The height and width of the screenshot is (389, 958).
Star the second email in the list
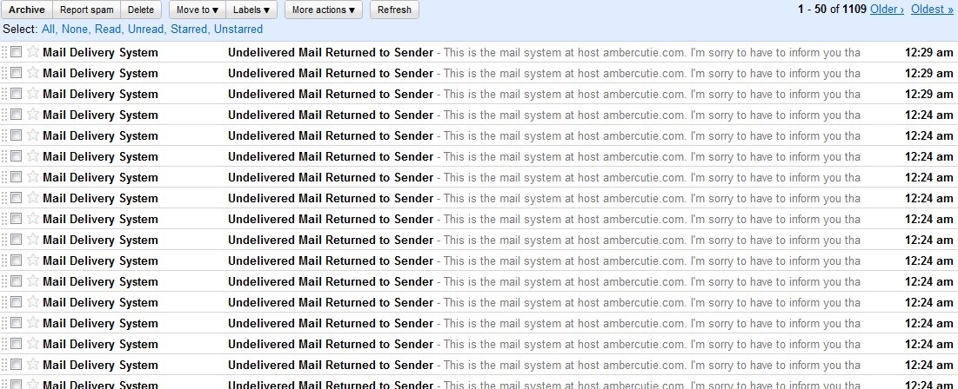click(33, 73)
